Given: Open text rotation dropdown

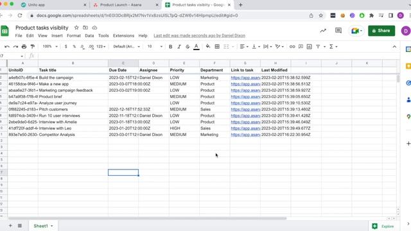Looking at the screenshot, I should pos(279,47).
